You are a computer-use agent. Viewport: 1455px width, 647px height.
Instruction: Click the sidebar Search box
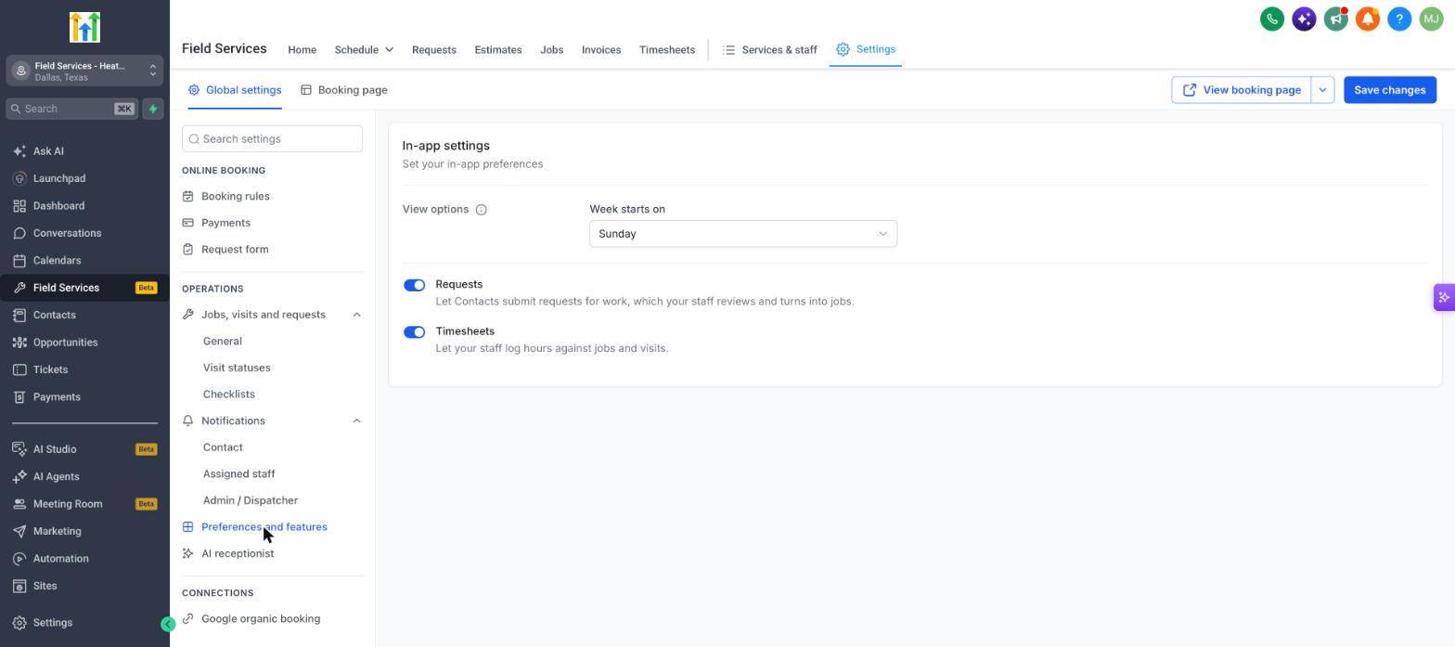pos(71,109)
